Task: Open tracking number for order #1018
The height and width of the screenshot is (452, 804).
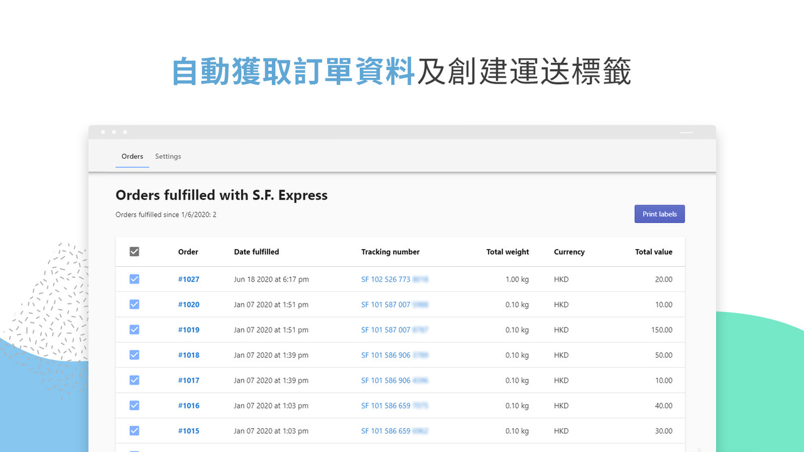Action: click(x=394, y=355)
